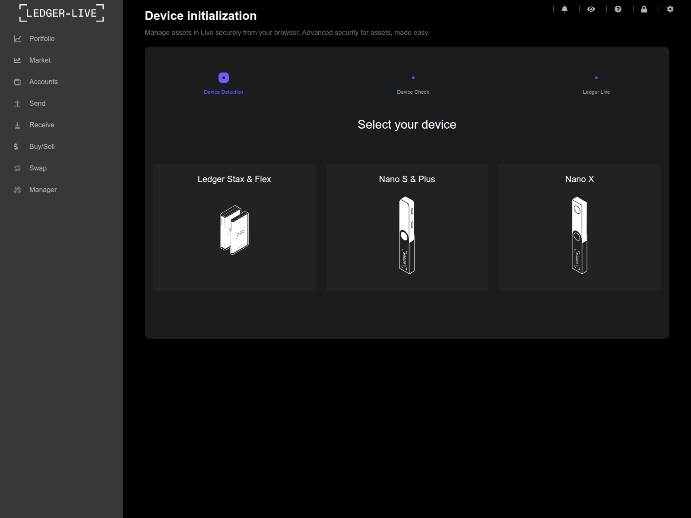691x518 pixels.
Task: Click the Portfolio chart icon in sidebar
Action: [17, 39]
